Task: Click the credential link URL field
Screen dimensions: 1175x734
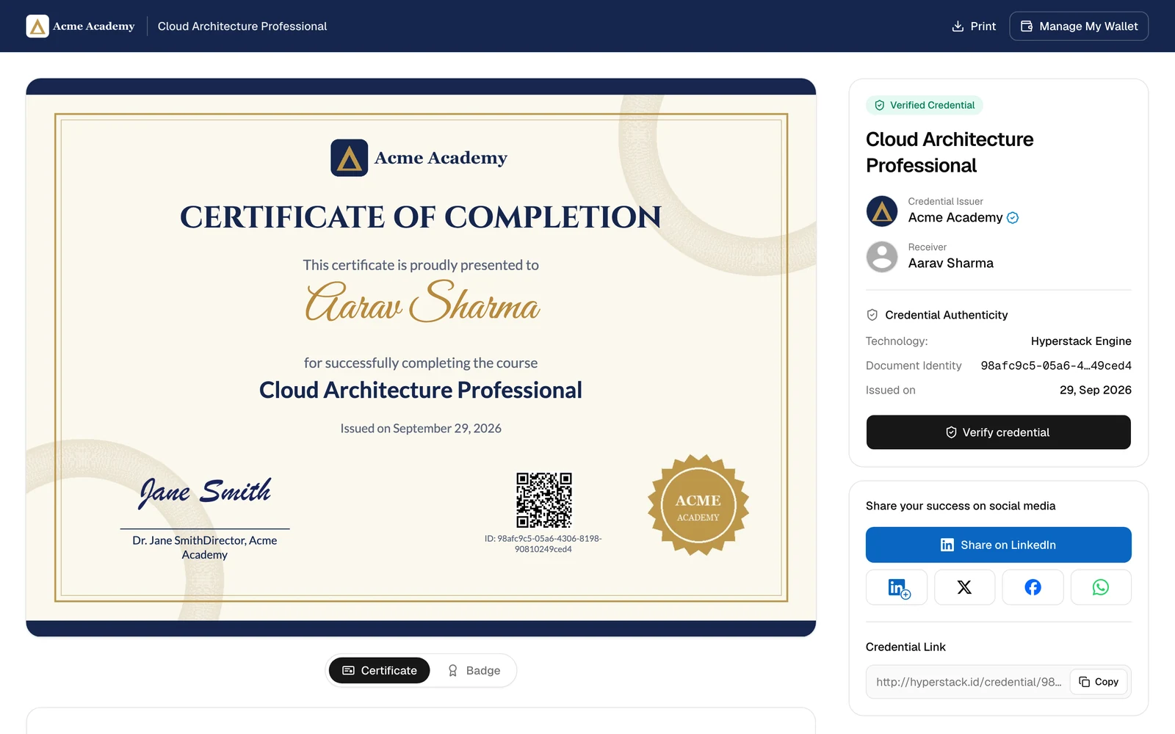Action: coord(969,682)
